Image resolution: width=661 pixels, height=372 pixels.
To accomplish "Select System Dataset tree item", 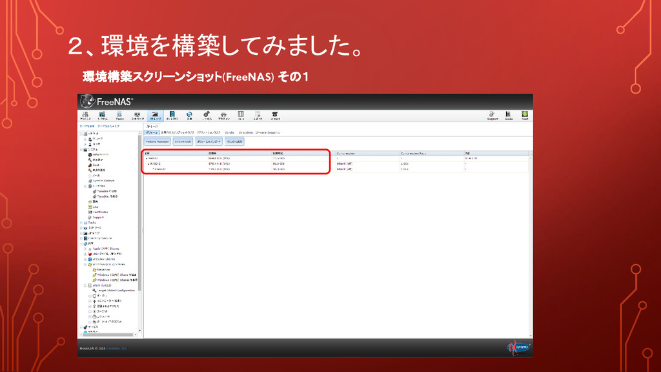I will [101, 181].
